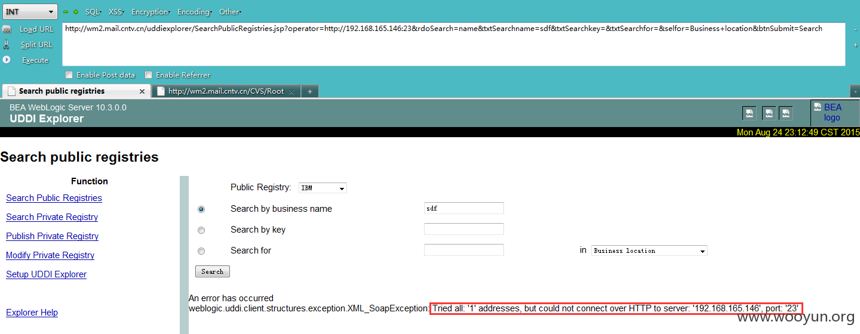Screen dimensions: 860x334
Task: Enable Post data checkbox
Action: (69, 75)
